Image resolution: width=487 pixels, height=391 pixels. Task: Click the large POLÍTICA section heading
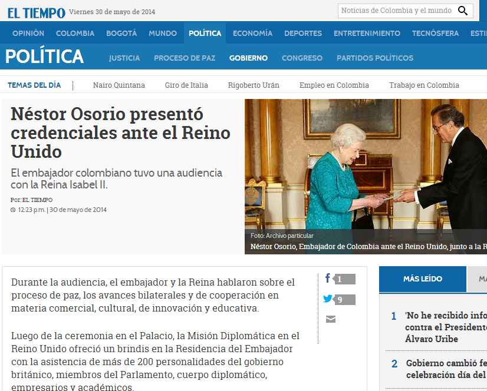44,56
